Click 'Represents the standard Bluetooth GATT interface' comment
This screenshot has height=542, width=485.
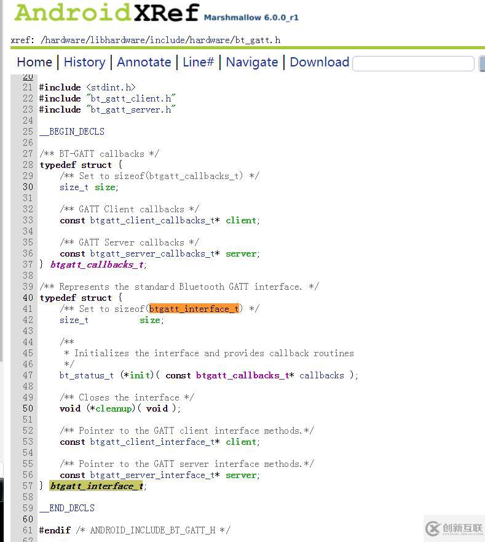[179, 287]
